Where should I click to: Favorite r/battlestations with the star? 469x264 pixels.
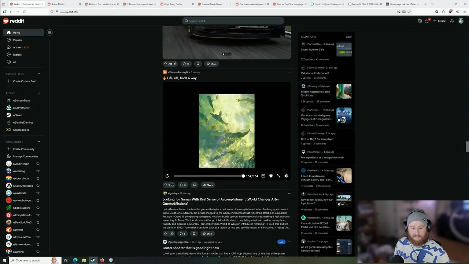tap(38, 208)
